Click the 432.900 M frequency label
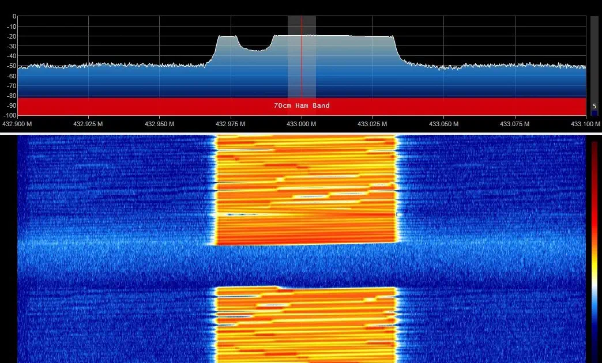Image resolution: width=602 pixels, height=363 pixels. (x=17, y=124)
